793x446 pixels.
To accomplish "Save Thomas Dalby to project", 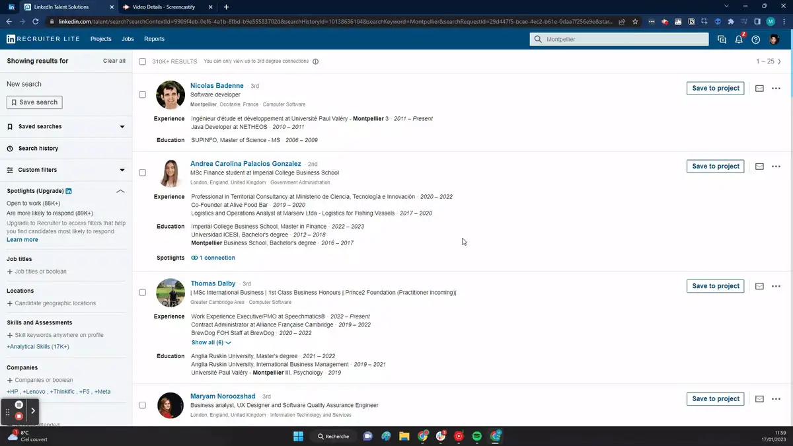I will (x=716, y=286).
